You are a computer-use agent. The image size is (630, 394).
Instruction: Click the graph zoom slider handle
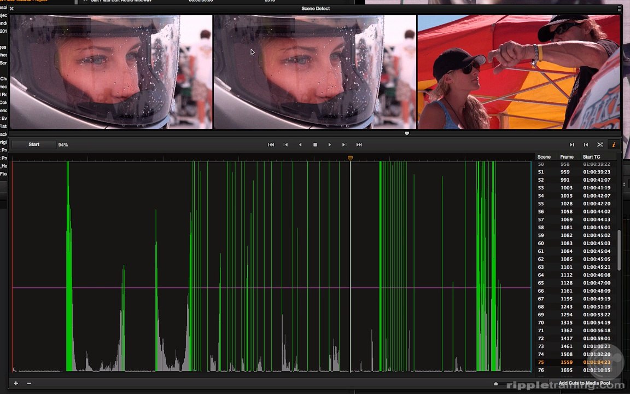pyautogui.click(x=496, y=384)
